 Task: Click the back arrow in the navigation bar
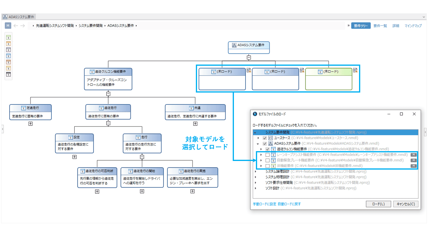(x=16, y=26)
